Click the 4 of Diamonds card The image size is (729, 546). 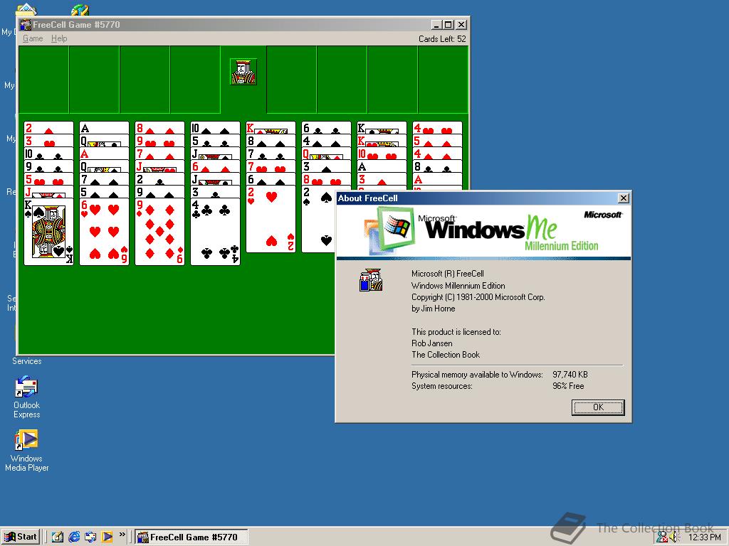point(438,154)
